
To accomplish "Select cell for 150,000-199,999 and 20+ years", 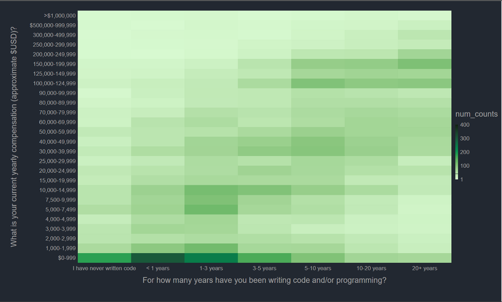I will pyautogui.click(x=424, y=64).
